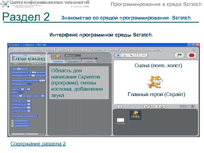Start scripts with the green flag
Image resolution: width=204 pixels, height=153 pixels.
pos(179,55)
